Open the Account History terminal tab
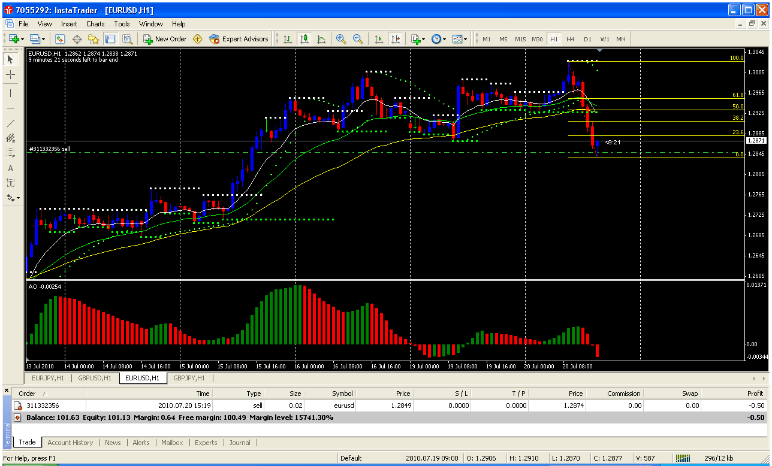Screen dimensions: 772x466 point(70,443)
